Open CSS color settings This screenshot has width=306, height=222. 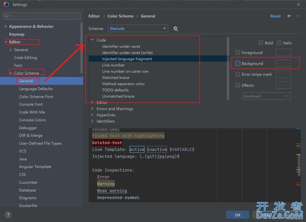[23, 174]
